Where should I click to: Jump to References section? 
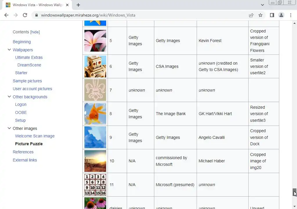[x=23, y=152]
